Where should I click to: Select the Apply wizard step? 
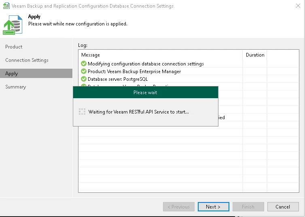[x=36, y=74]
